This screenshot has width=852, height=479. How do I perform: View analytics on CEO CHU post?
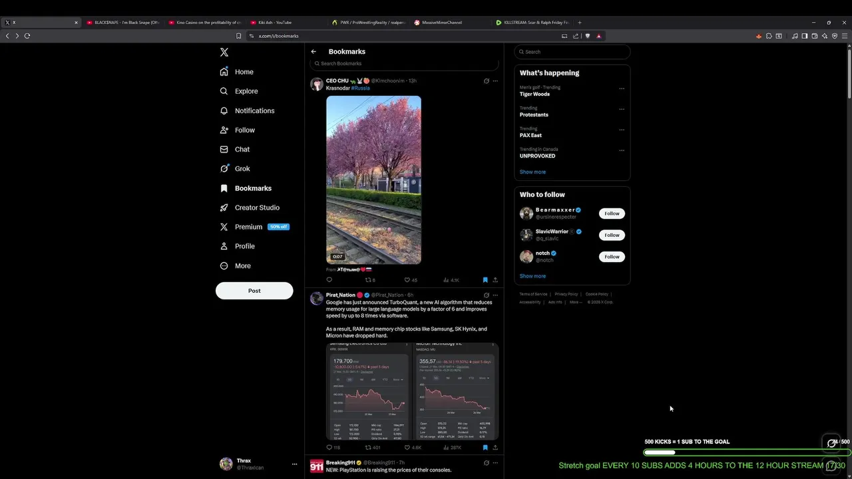[451, 280]
